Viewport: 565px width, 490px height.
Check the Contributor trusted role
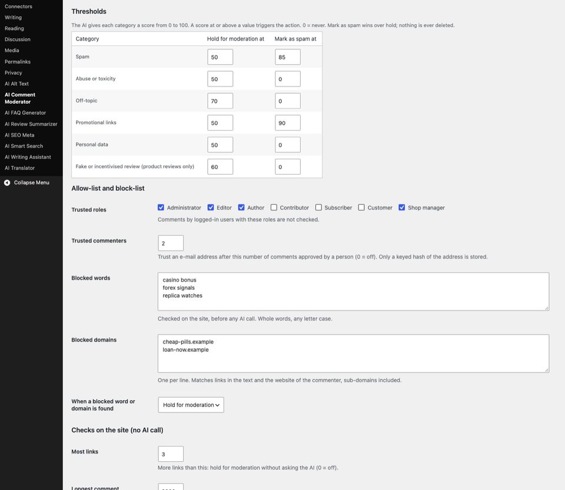(274, 208)
